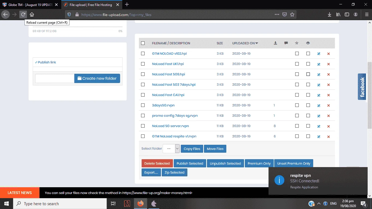Screen dimensions: 372x209
Task: Show site security lock information
Action: point(77,15)
